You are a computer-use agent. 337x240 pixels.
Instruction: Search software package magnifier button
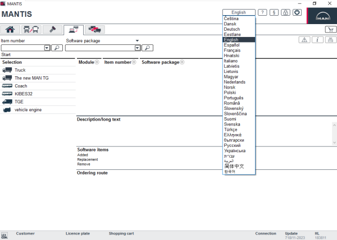pos(147,48)
